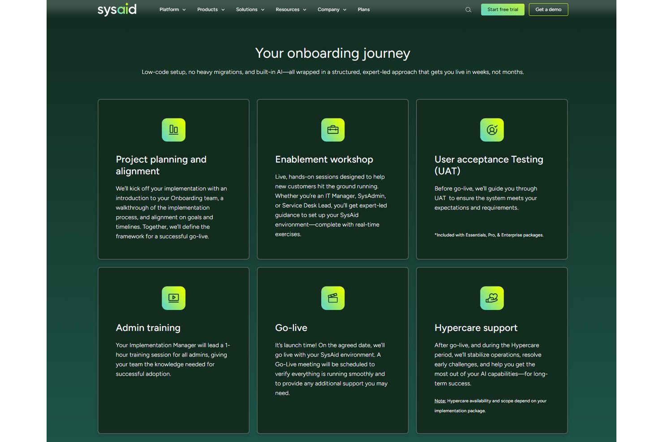The image size is (663, 442).
Task: Click the 'Enablement workshop' title
Action: pyautogui.click(x=324, y=159)
